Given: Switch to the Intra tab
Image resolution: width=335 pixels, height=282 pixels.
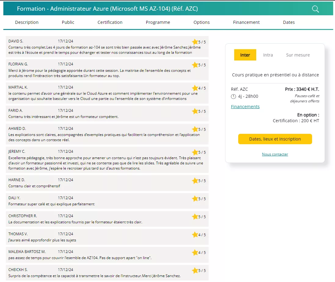Looking at the screenshot, I should pyautogui.click(x=268, y=55).
